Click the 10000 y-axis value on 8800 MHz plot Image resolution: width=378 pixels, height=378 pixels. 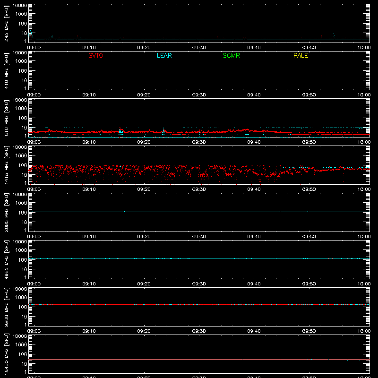point(20,289)
